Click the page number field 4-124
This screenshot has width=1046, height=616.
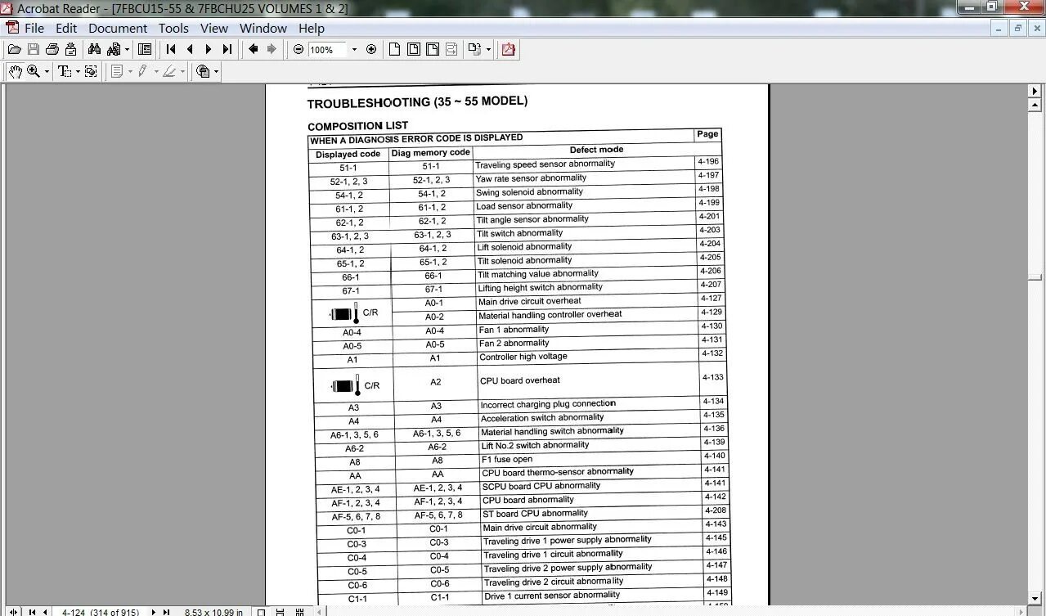(x=100, y=611)
